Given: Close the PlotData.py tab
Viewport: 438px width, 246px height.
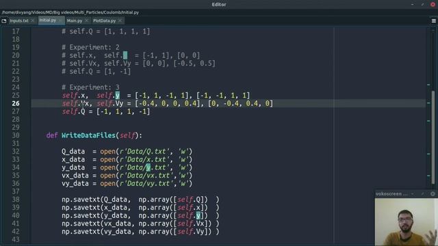Looking at the screenshot, I should pos(120,20).
